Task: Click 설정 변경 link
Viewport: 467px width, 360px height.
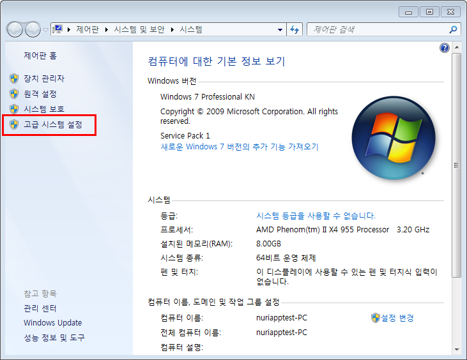Action: [397, 318]
